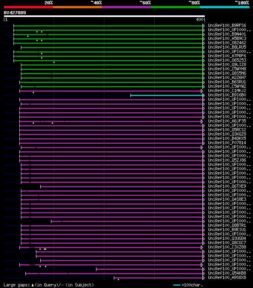Viewport: 253px width, 288px height.
Task: Select the UniRef100_A8JF35 label
Action: (227, 121)
